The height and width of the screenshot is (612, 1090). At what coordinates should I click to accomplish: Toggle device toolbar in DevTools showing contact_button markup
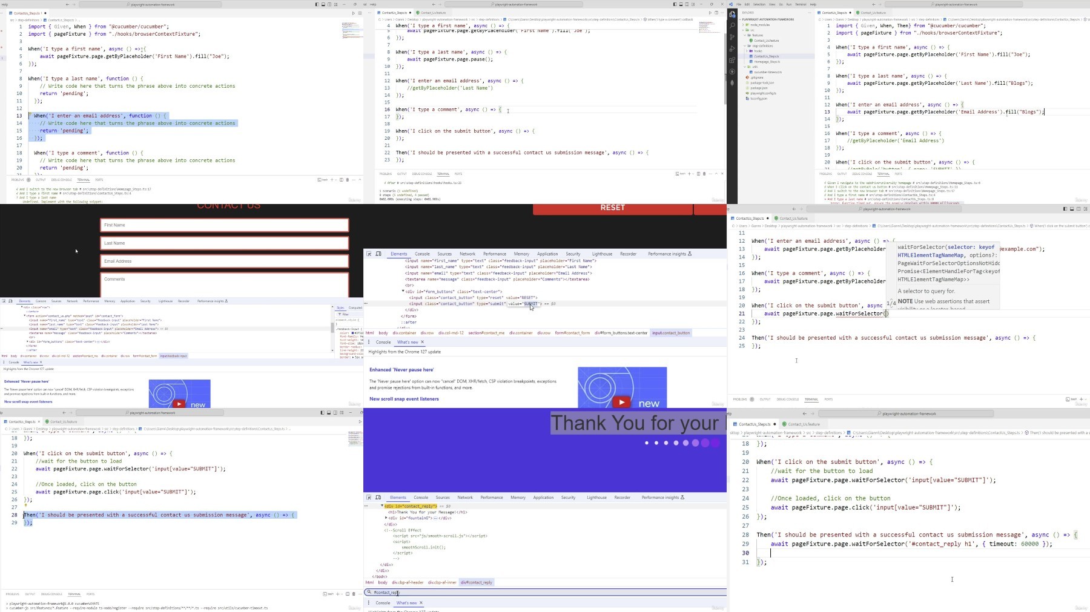(378, 254)
